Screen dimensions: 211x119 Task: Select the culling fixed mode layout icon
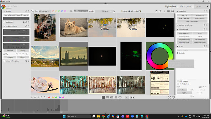[112, 97]
